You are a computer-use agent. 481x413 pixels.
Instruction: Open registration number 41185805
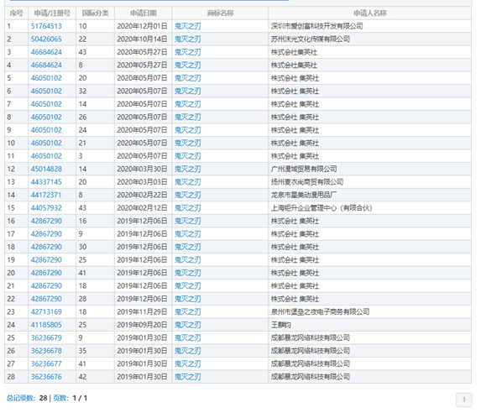tap(46, 325)
